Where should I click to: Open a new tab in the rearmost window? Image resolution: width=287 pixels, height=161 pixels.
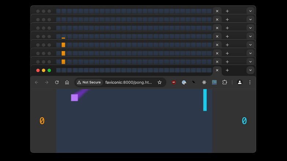tap(227, 11)
